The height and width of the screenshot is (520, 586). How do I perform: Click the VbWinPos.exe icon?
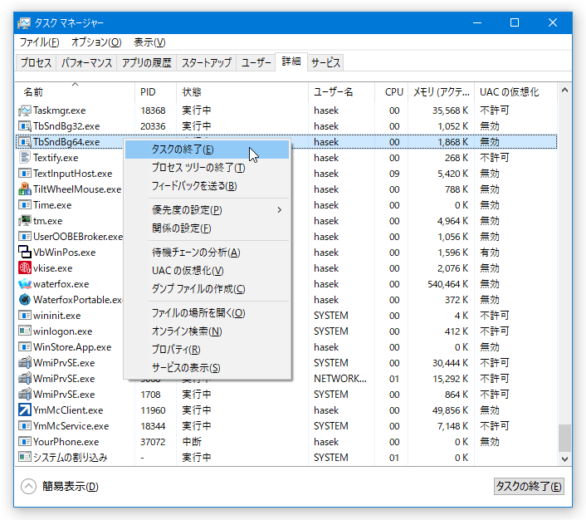click(x=25, y=253)
